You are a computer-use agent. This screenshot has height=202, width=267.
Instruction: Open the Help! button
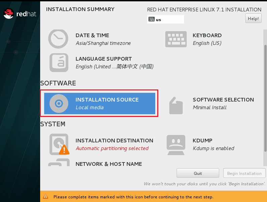coord(253,18)
